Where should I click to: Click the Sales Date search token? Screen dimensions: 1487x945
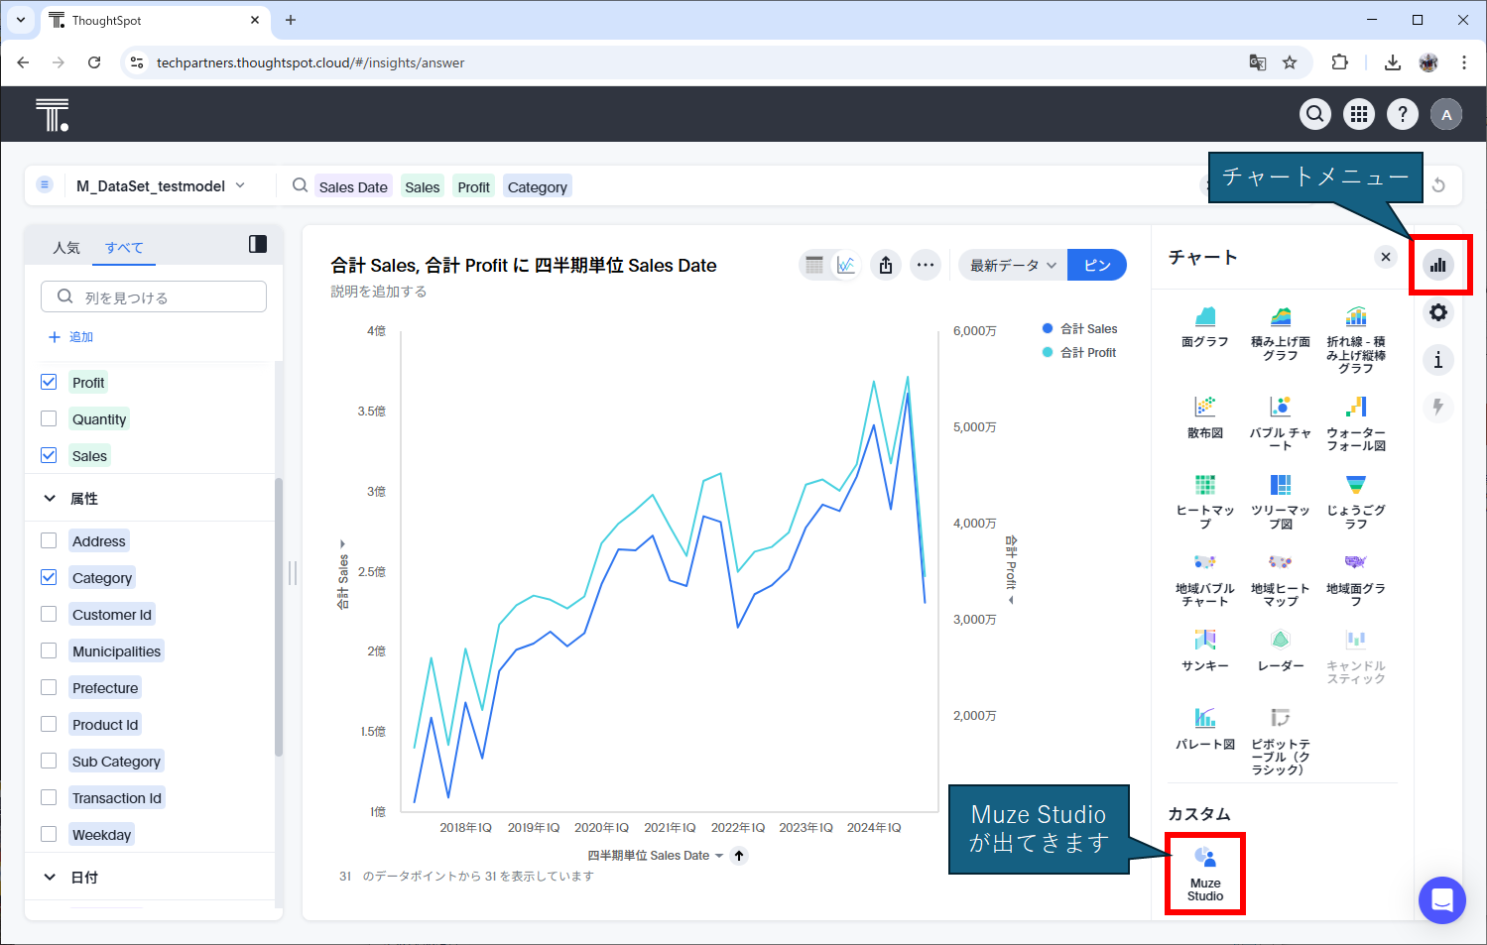pyautogui.click(x=353, y=186)
